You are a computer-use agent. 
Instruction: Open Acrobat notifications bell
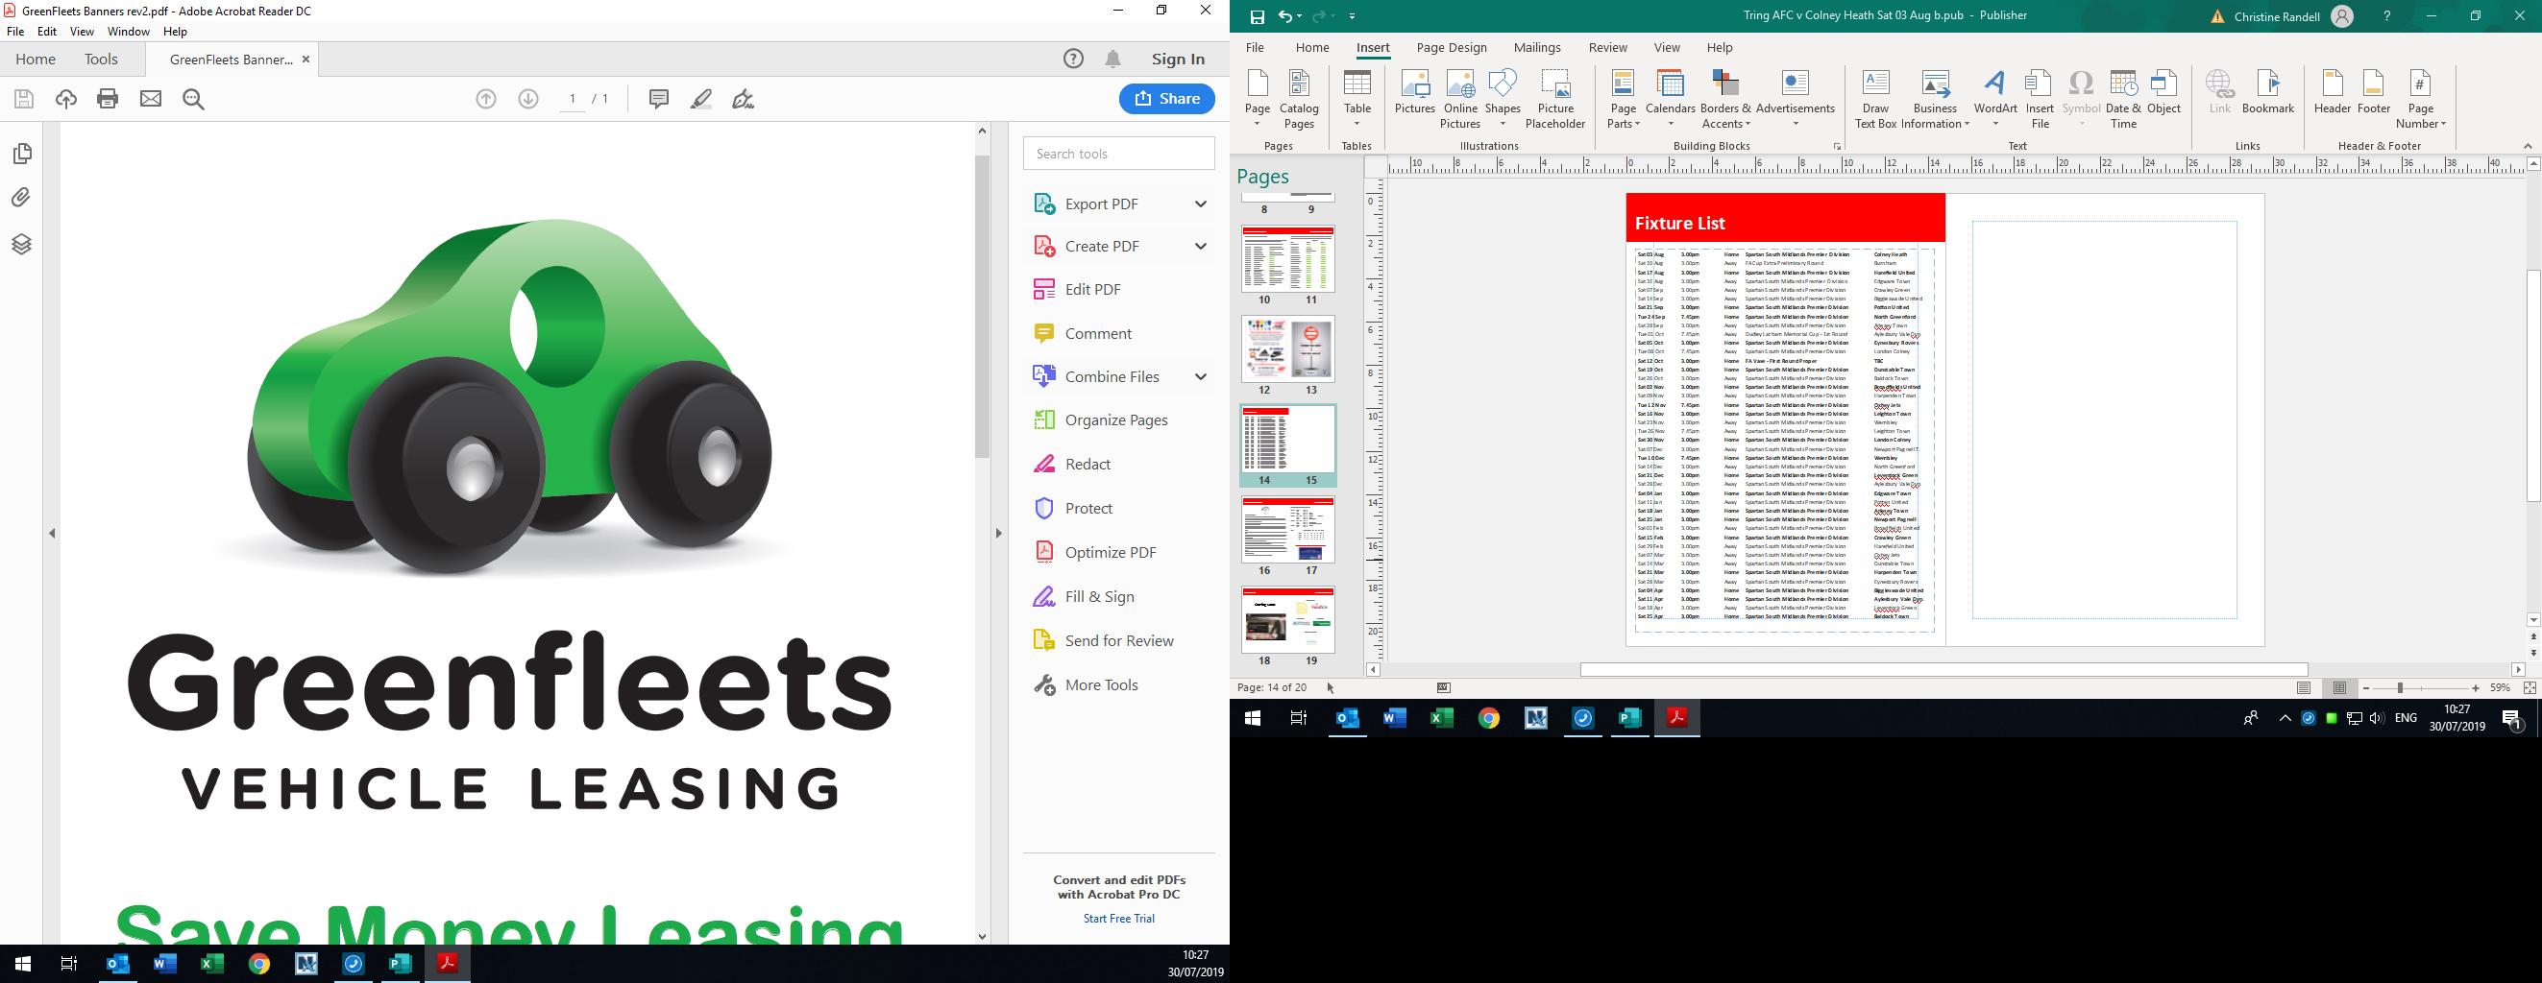(1113, 60)
